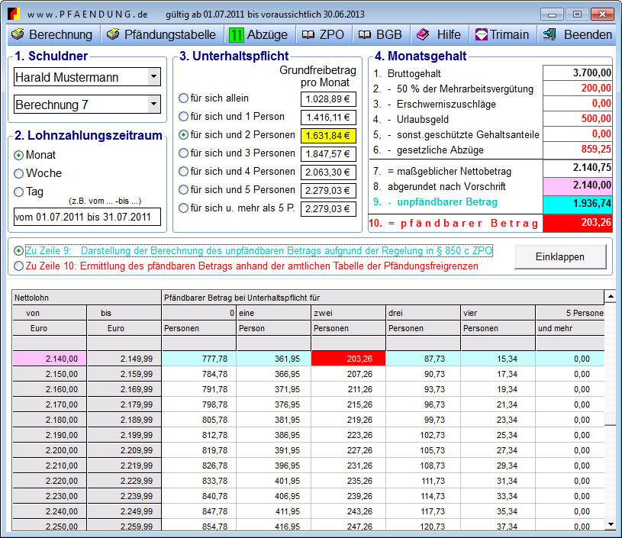
Task: Open the Berechnung menu label
Action: point(60,34)
